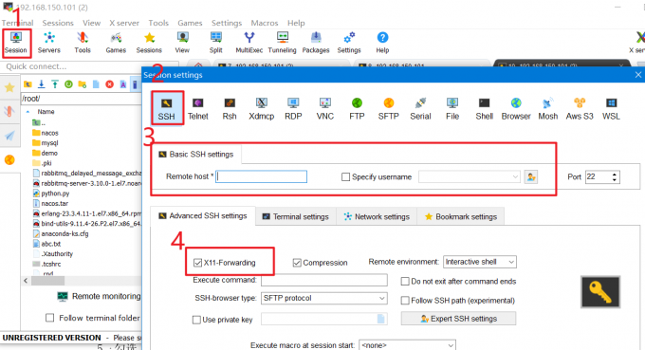Image resolution: width=645 pixels, height=350 pixels.
Task: Toggle the Compression checkbox
Action: pos(297,263)
